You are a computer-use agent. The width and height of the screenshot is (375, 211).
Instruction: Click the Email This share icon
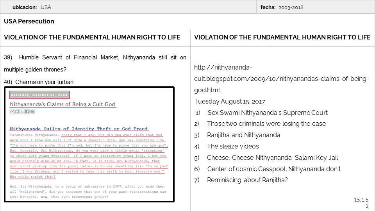pyautogui.click(x=12, y=112)
